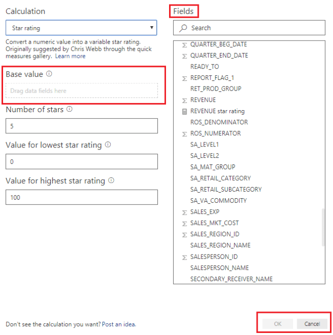Click the info icon beside Number of stars

point(70,109)
